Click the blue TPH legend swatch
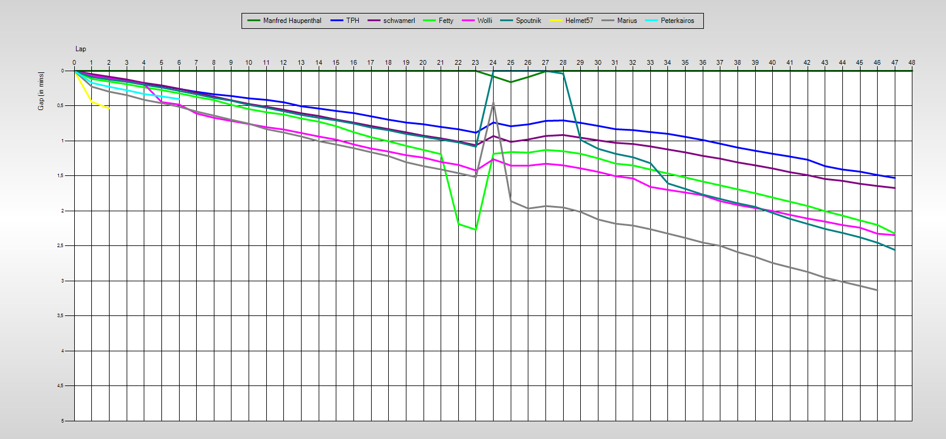This screenshot has height=439, width=946. [337, 21]
